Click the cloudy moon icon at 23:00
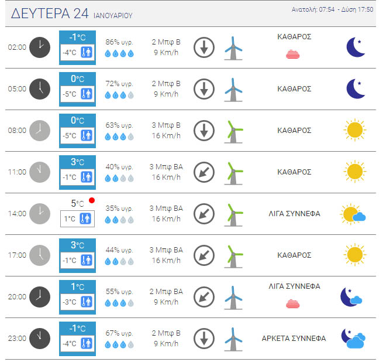Viewport: 383px width, 362px height. click(x=354, y=339)
